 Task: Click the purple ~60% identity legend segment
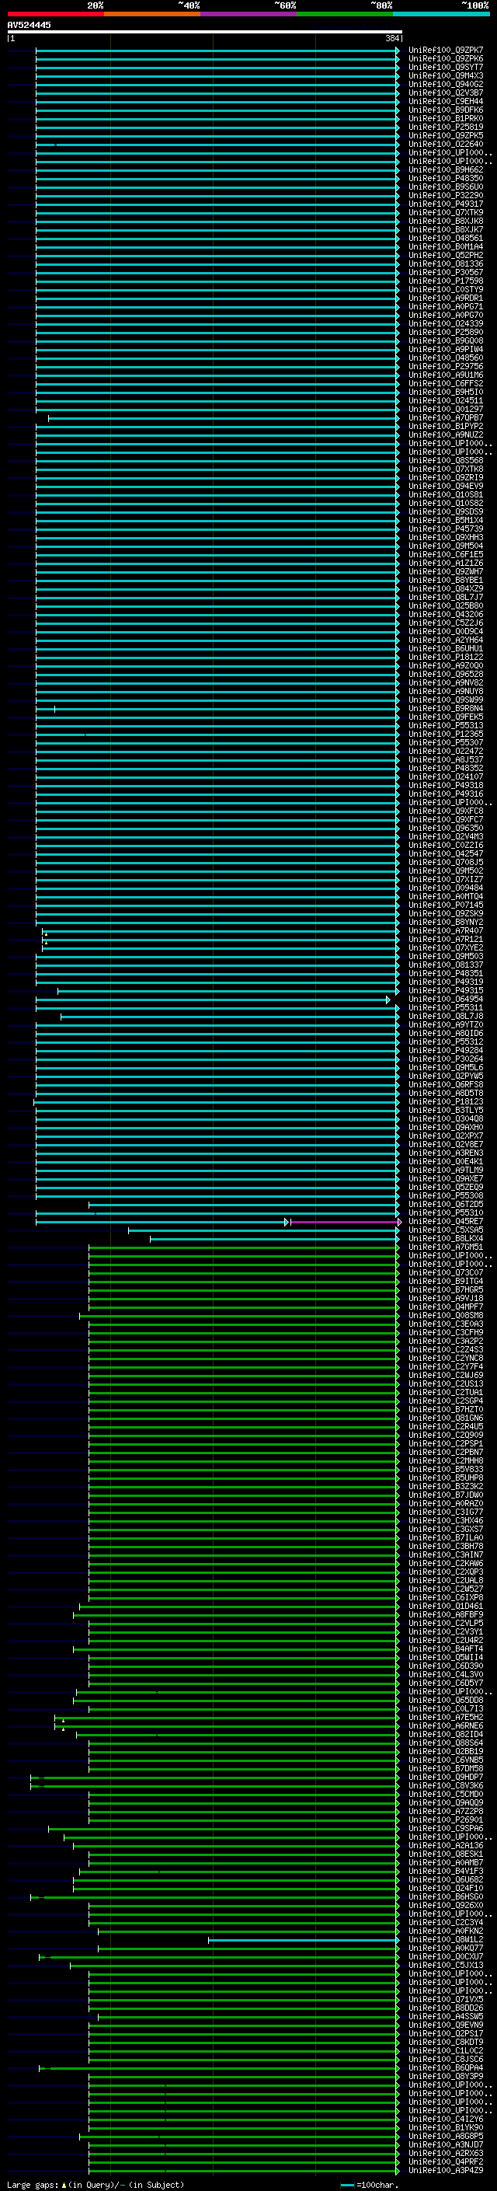pos(248,14)
